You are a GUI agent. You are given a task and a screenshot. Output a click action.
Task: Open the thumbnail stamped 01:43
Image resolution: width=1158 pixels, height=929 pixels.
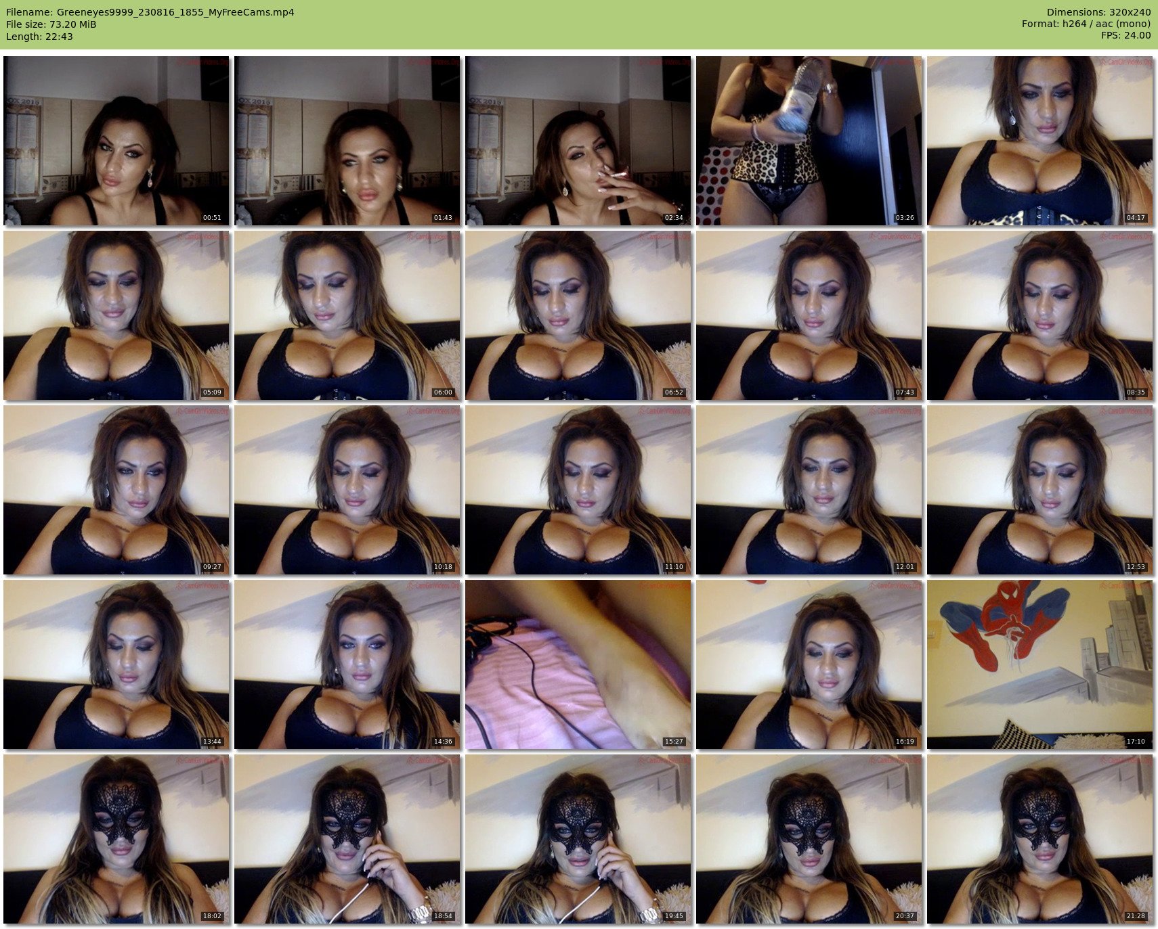click(x=347, y=141)
